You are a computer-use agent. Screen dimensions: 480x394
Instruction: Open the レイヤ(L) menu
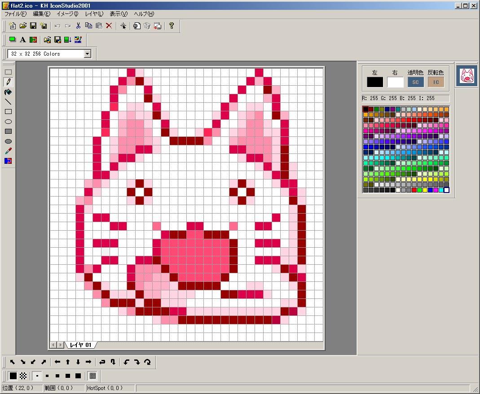(94, 14)
